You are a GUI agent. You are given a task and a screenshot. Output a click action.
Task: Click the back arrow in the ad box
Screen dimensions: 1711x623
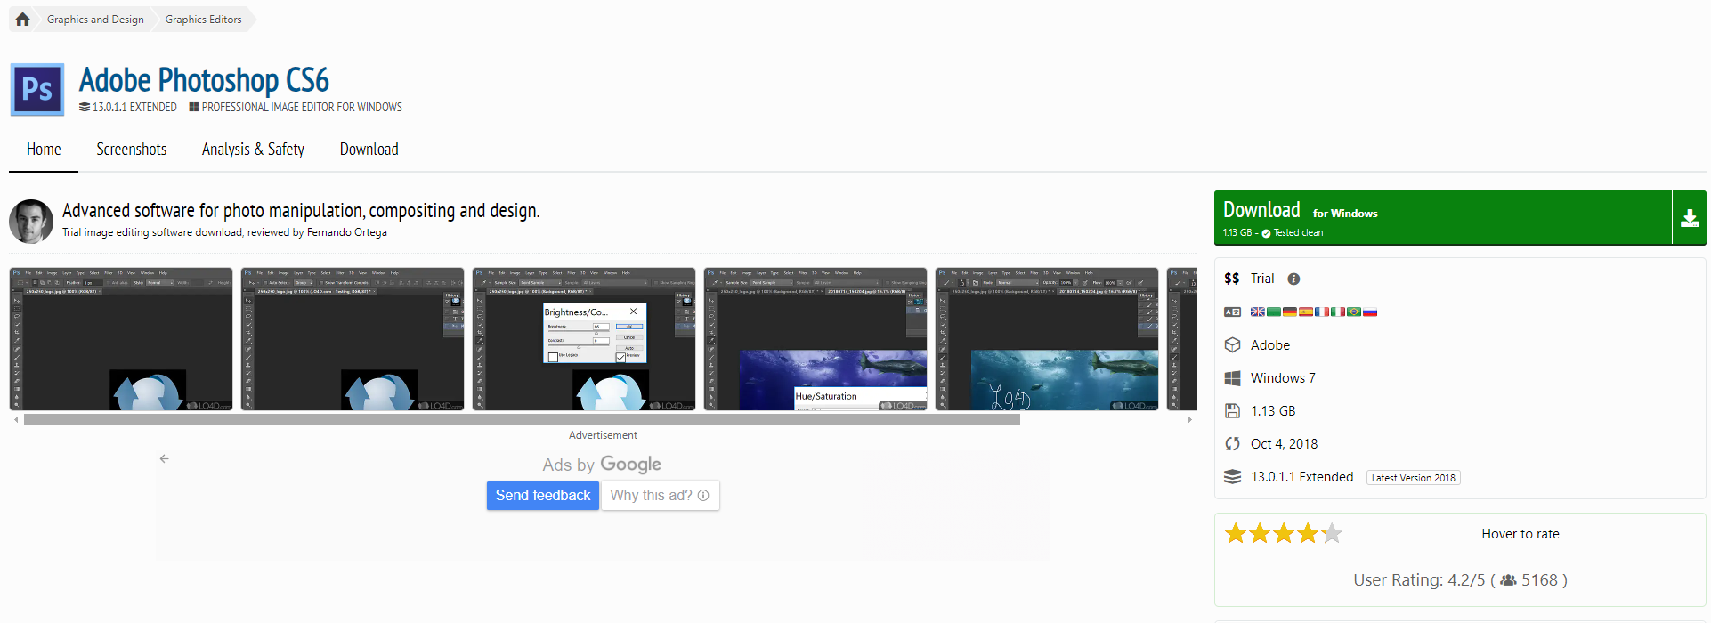(x=164, y=459)
